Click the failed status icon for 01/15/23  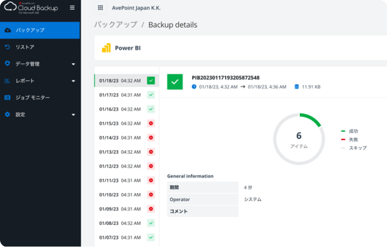(x=151, y=123)
